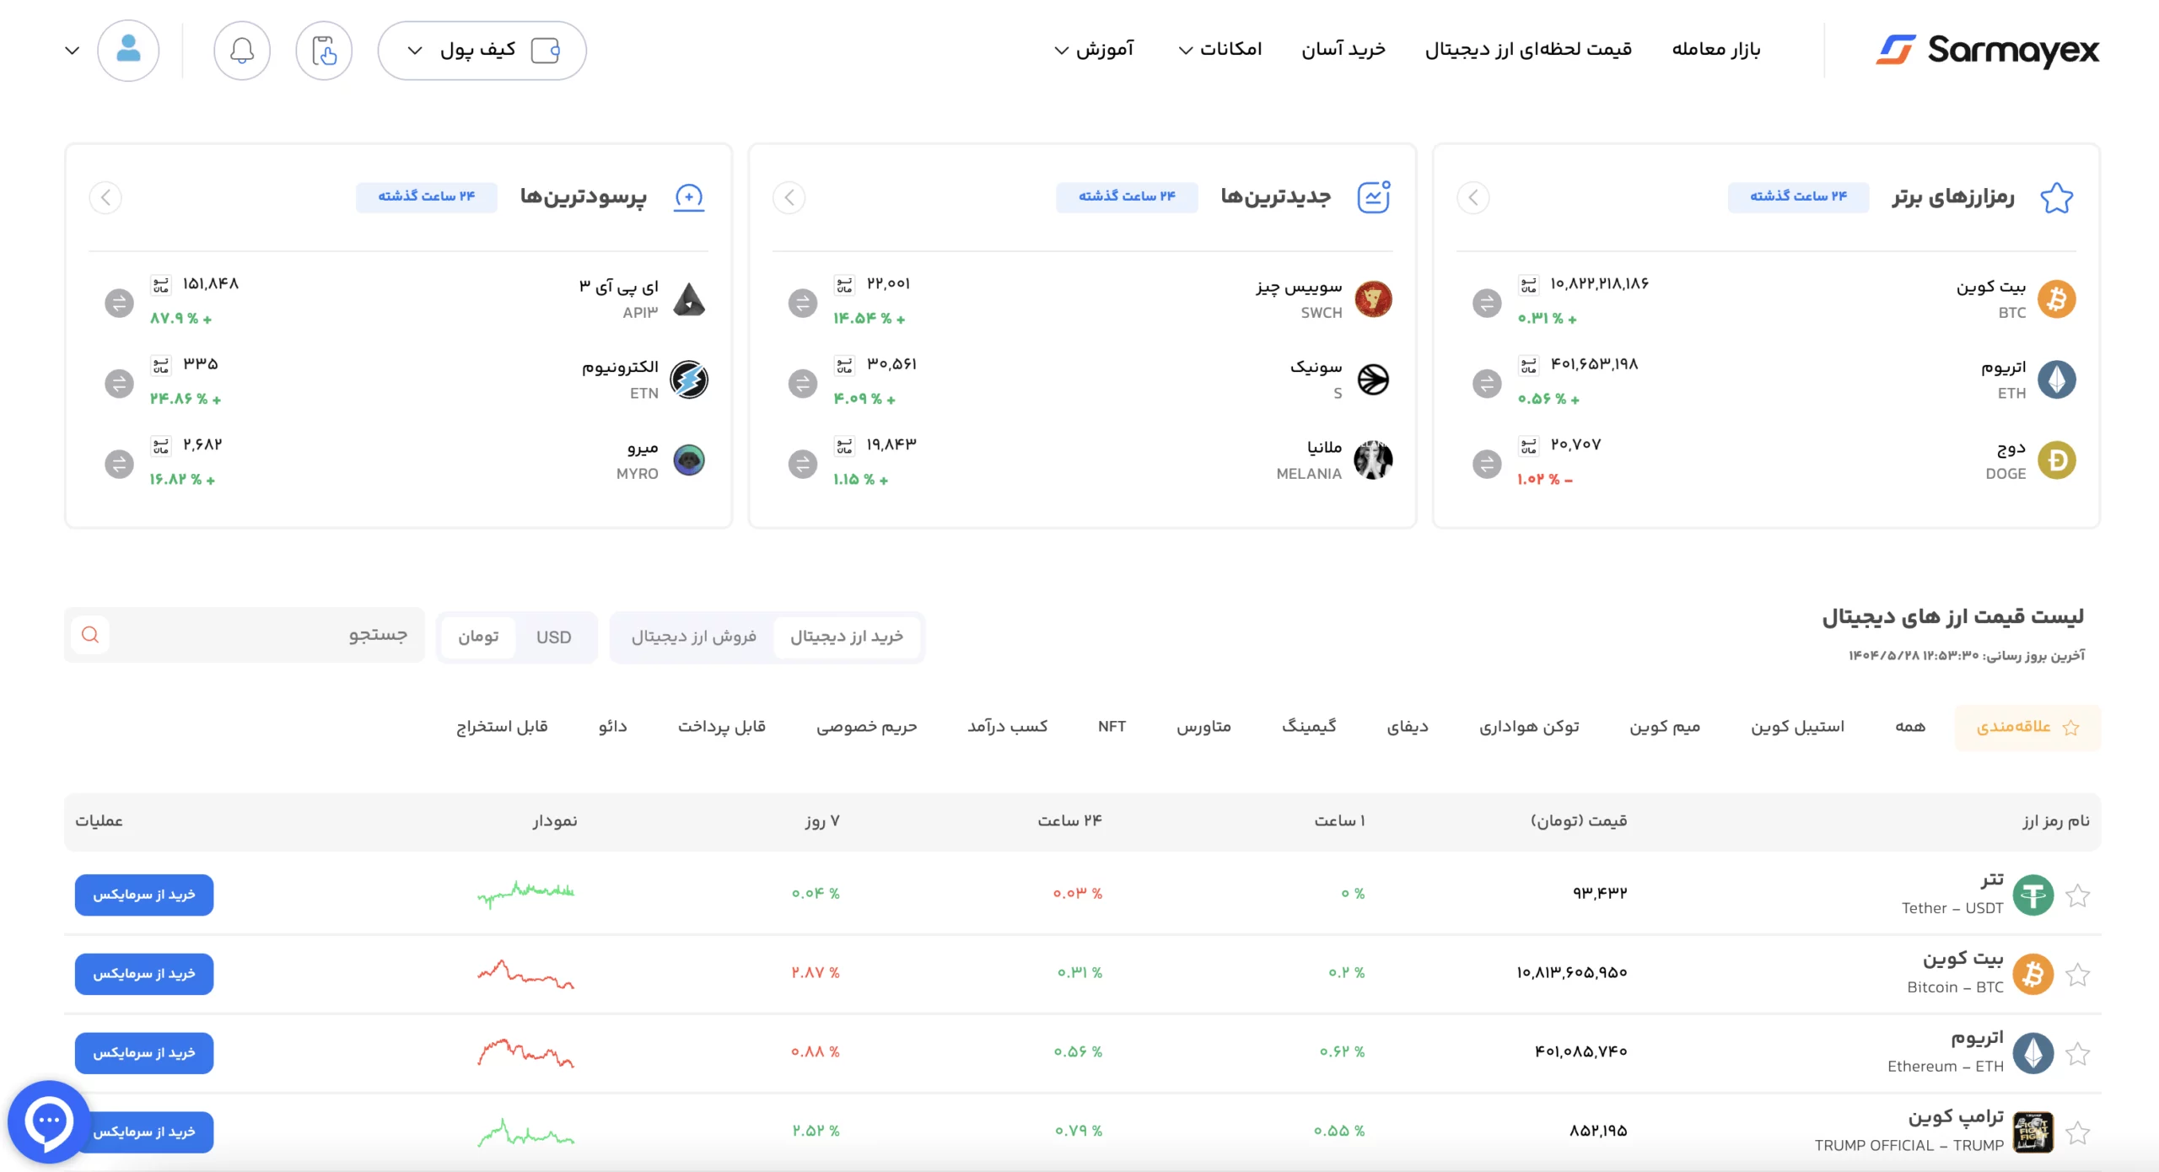The image size is (2159, 1172).
Task: Click the Bitcoin price sparkline chart
Action: (525, 974)
